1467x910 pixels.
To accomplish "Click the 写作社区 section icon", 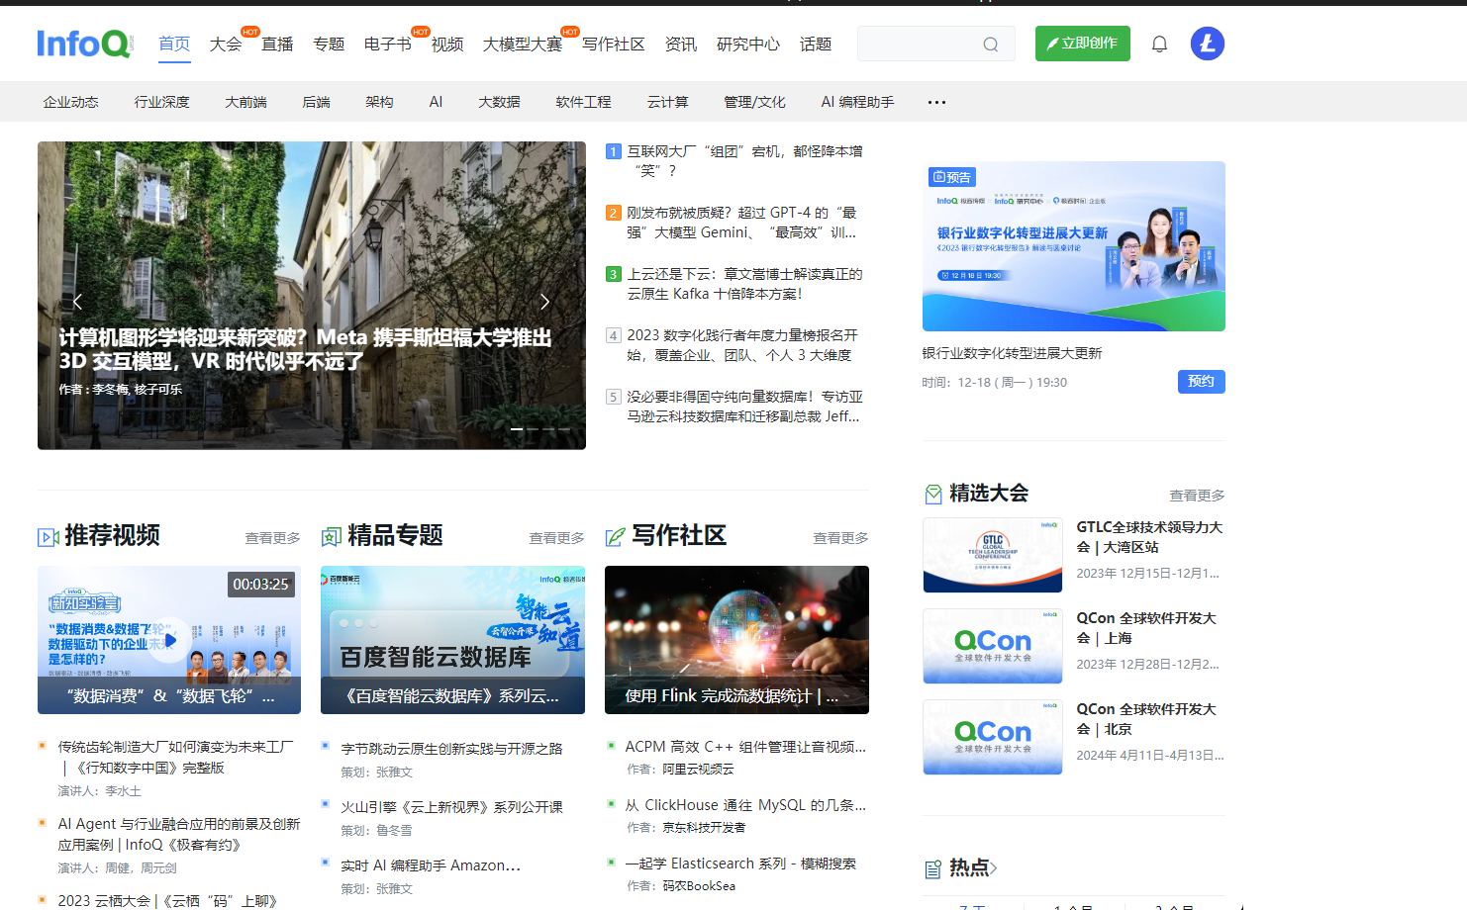I will click(x=616, y=537).
